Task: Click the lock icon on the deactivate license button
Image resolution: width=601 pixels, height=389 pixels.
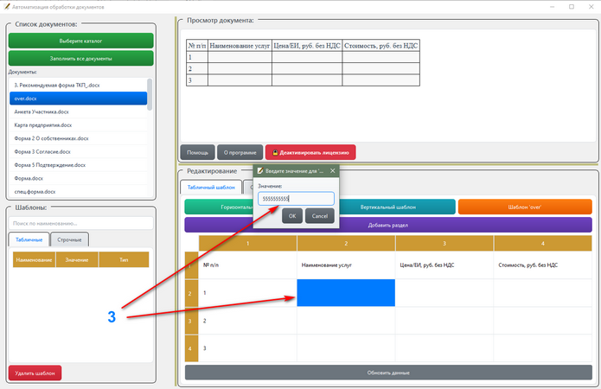Action: pos(275,152)
